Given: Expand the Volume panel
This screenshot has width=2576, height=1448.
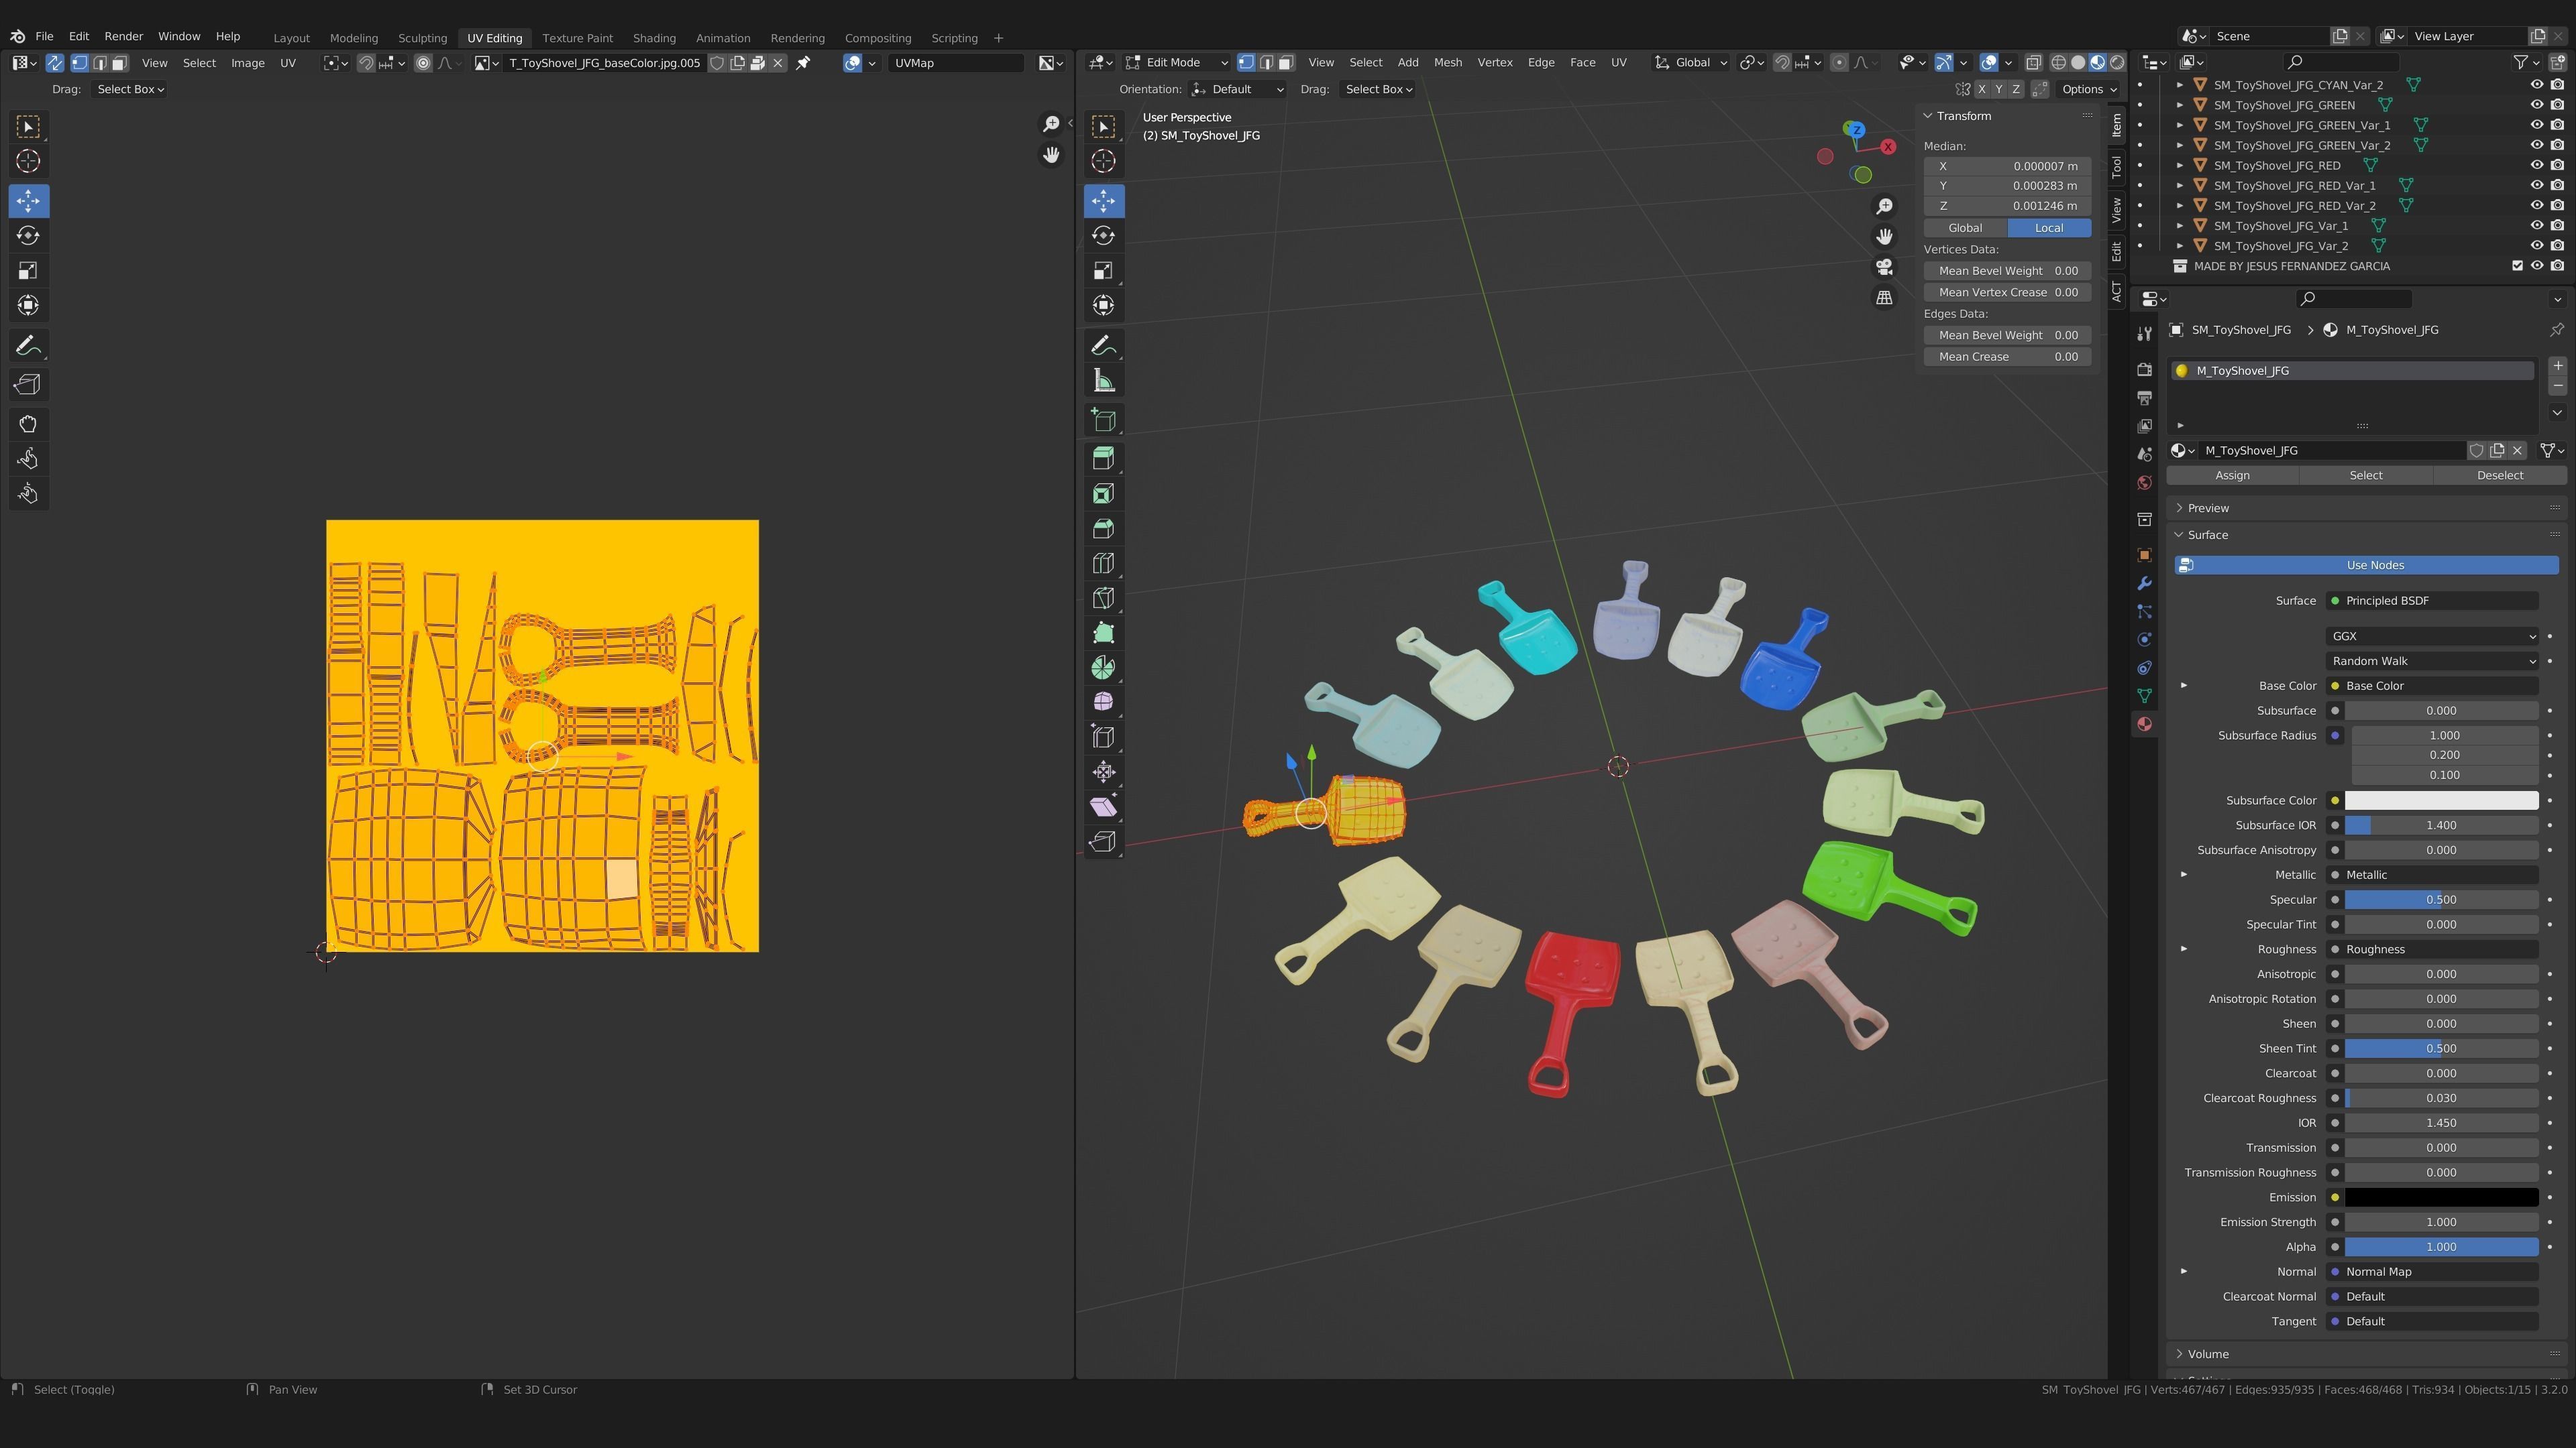Looking at the screenshot, I should pos(2208,1354).
